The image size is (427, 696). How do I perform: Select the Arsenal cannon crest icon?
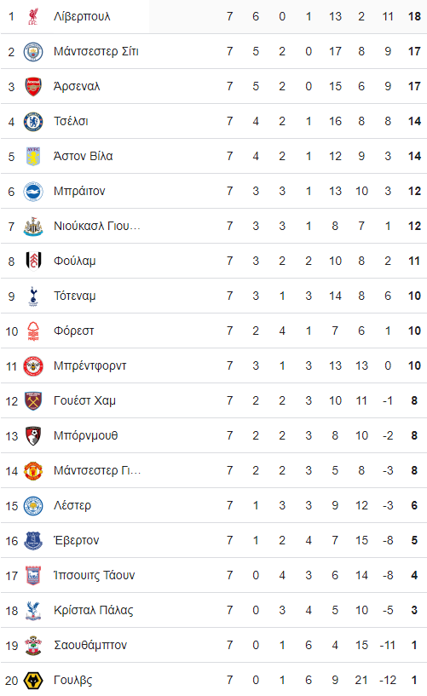click(x=33, y=87)
